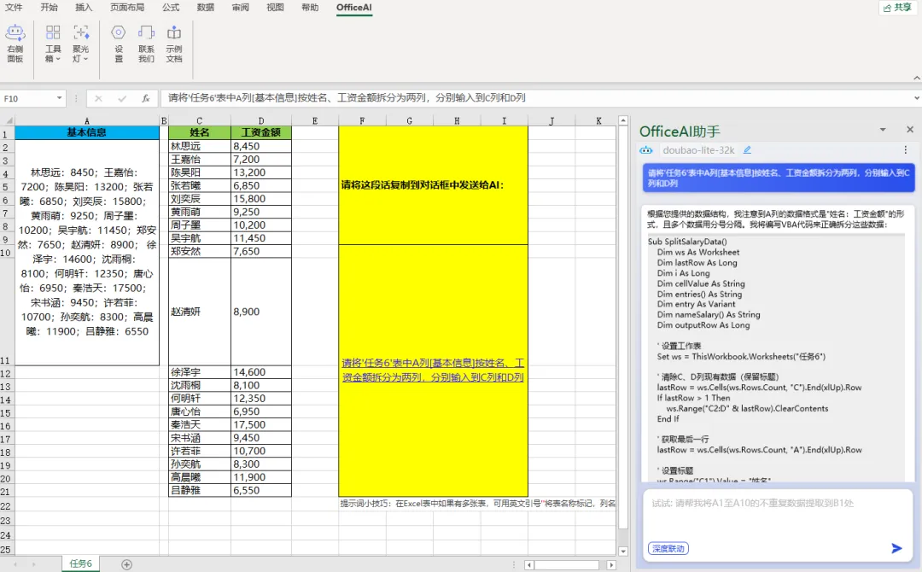This screenshot has height=572, width=922.
Task: Select the 工资金额 header cell
Action: click(261, 133)
